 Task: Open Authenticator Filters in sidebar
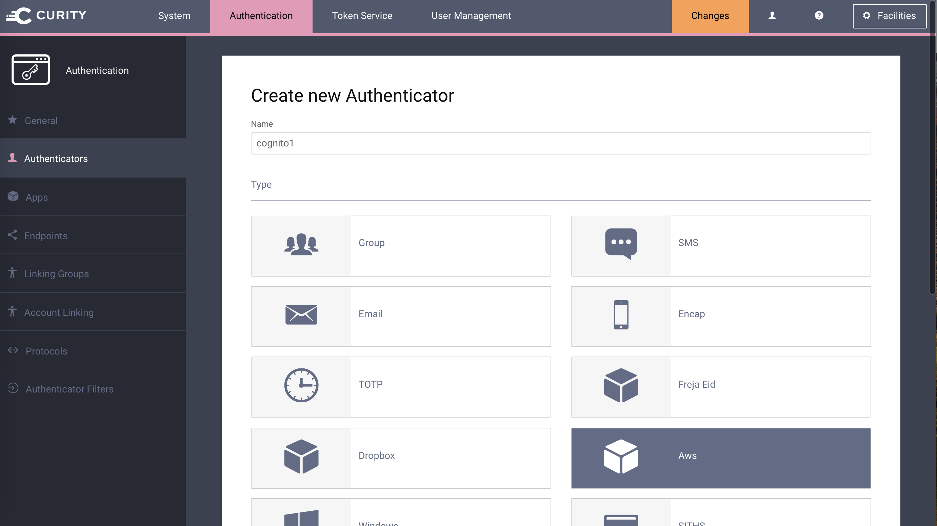tap(69, 389)
